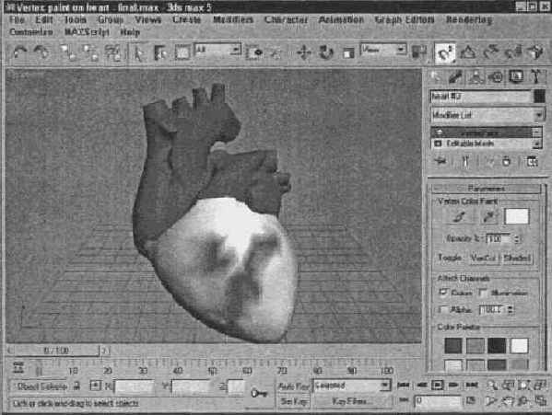Click the object color swatch beside name field

coord(539,97)
